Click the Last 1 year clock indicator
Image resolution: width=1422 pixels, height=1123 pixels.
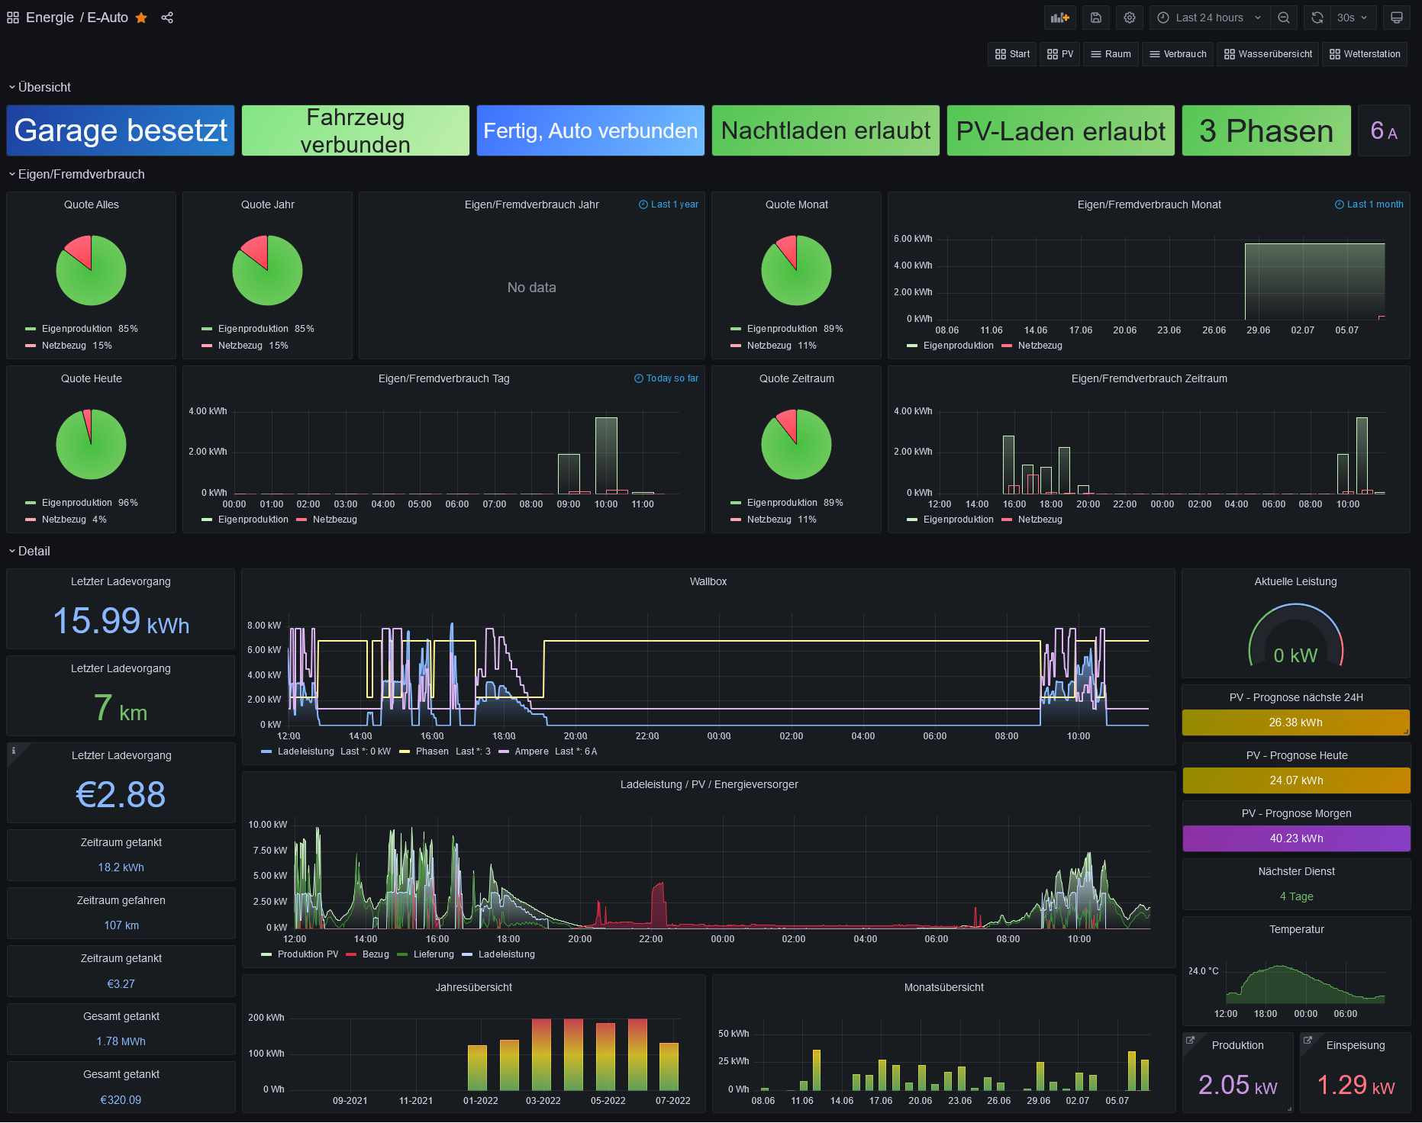point(669,204)
